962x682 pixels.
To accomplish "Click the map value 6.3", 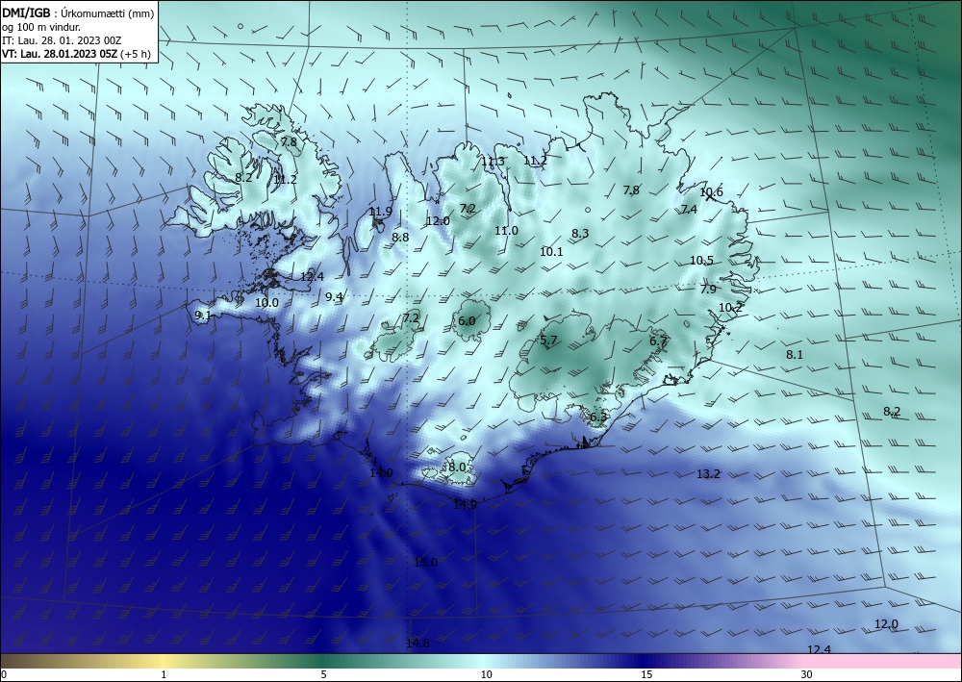I will [598, 417].
